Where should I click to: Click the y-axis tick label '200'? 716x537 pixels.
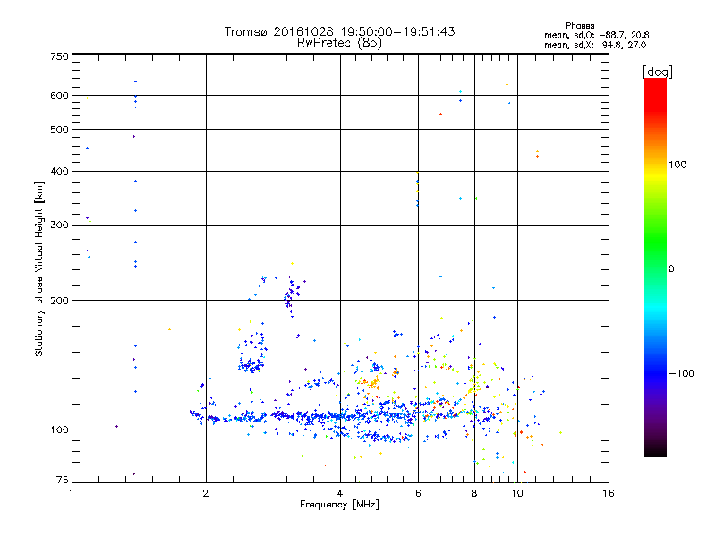pos(59,301)
